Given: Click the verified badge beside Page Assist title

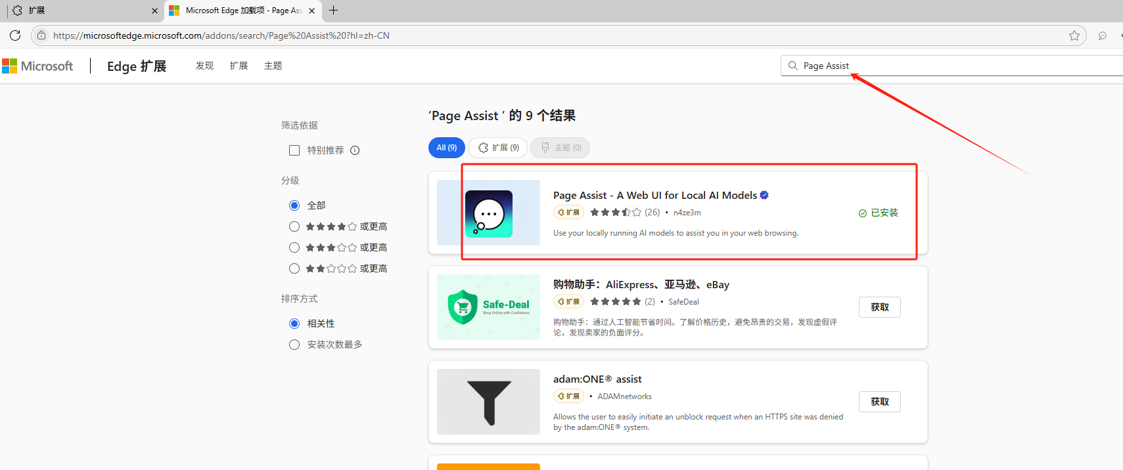Looking at the screenshot, I should pos(764,195).
